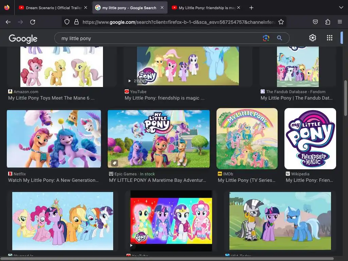Click 'MY LITTLE PONY A Maretime Bay Adventur...' title
Viewport: 348px width, 261px height.
[x=157, y=180]
